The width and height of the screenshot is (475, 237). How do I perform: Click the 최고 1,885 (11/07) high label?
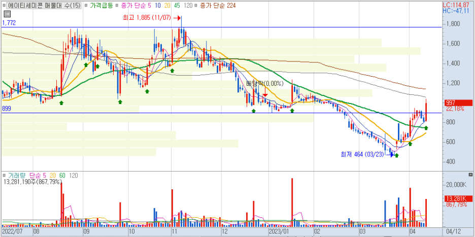(147, 18)
